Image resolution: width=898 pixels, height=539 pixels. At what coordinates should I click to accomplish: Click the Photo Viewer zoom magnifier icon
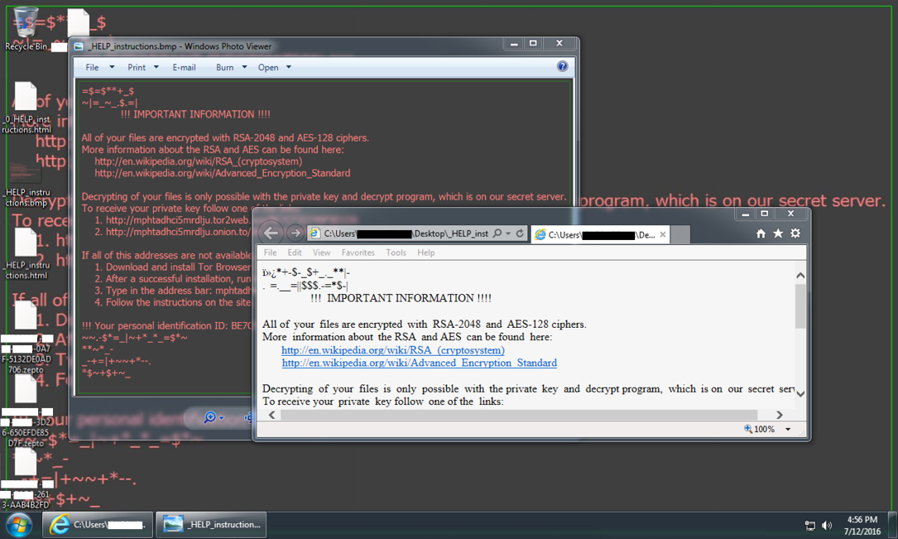(x=210, y=418)
